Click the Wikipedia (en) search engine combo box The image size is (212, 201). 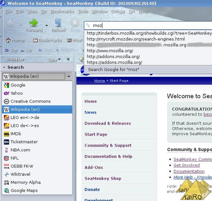pyautogui.click(x=37, y=76)
